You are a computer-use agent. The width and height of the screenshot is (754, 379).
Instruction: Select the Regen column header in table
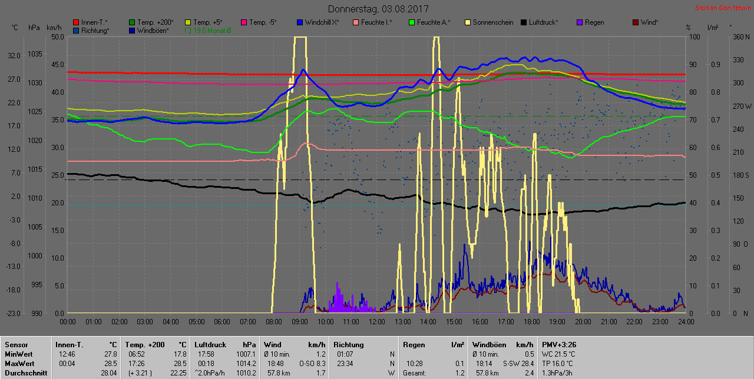coord(413,344)
